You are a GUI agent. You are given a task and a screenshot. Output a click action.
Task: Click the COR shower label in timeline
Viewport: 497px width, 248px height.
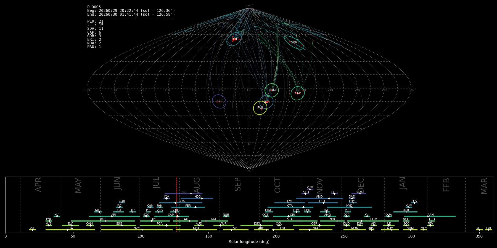click(122, 201)
